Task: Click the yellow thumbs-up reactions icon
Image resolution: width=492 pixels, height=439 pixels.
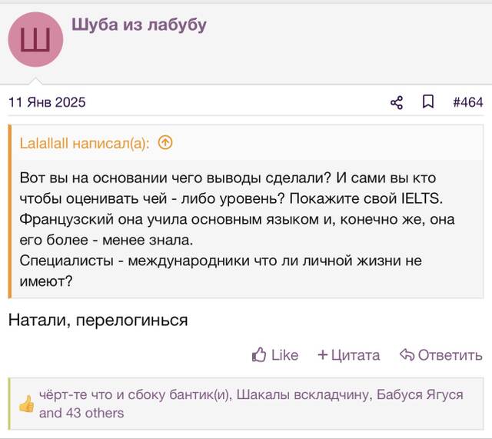Action: (x=27, y=404)
